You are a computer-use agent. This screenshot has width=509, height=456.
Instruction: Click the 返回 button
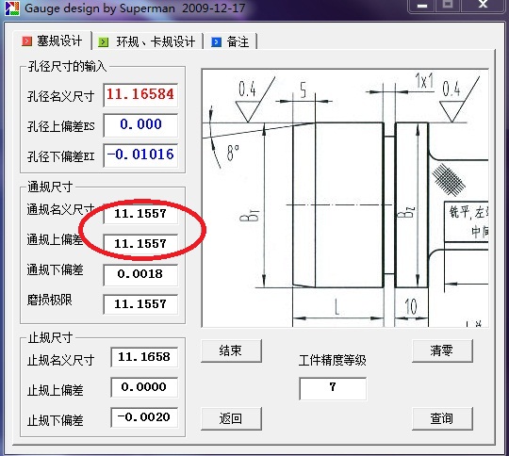pos(231,418)
